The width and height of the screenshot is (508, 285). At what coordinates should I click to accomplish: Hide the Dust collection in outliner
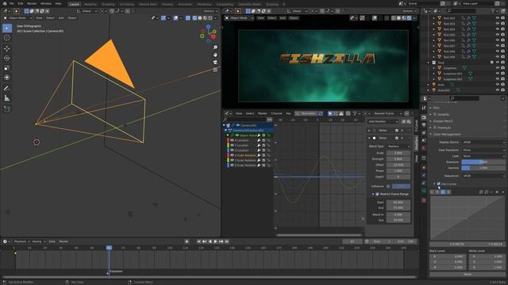pos(498,63)
